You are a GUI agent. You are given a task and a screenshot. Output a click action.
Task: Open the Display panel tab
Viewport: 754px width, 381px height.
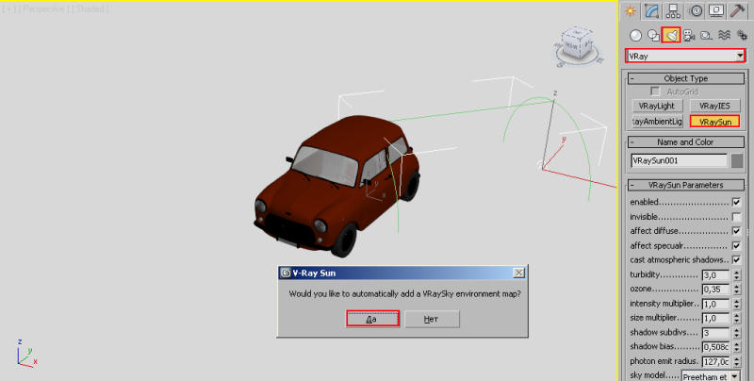[716, 10]
